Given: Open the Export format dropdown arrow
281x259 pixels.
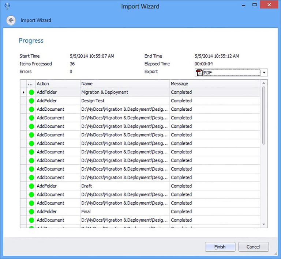Looking at the screenshot, I should click(264, 73).
